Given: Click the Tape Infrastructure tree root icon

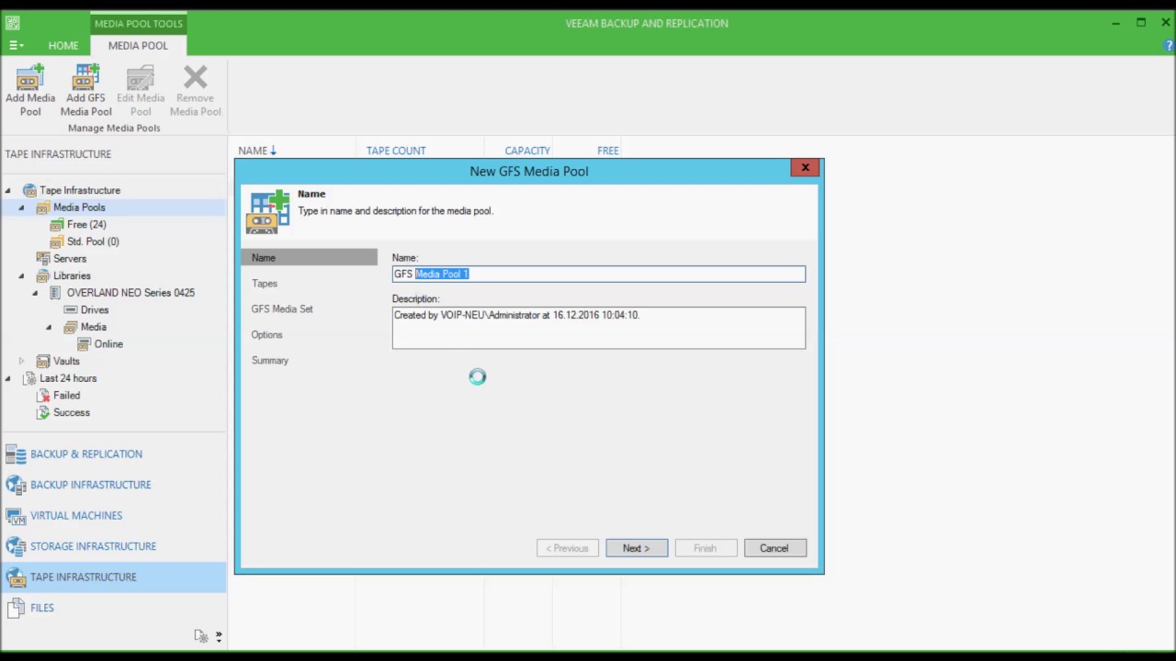Looking at the screenshot, I should (x=29, y=190).
